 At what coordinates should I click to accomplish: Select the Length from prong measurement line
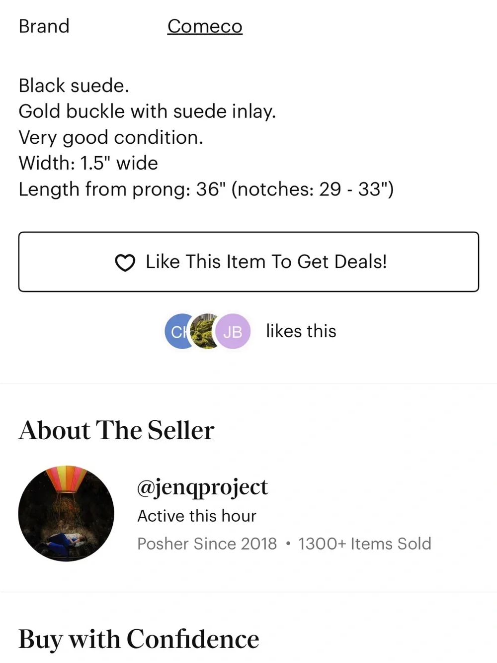(206, 189)
